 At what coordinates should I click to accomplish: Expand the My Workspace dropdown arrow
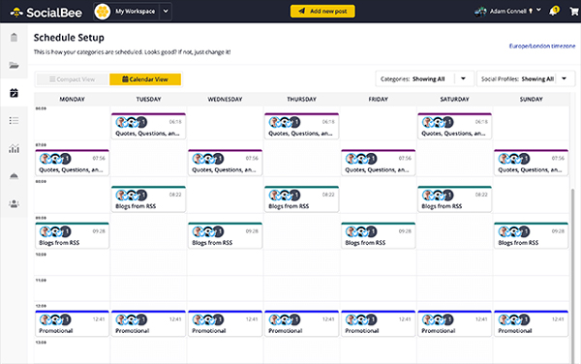click(x=166, y=12)
